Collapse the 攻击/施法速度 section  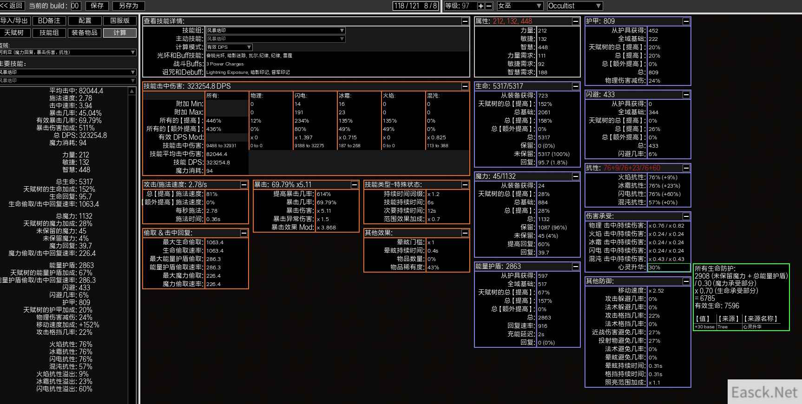pyautogui.click(x=243, y=185)
